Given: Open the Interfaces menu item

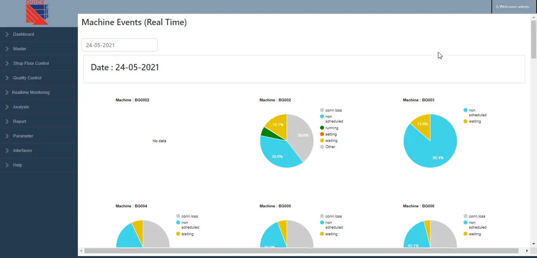Looking at the screenshot, I should coord(39,150).
